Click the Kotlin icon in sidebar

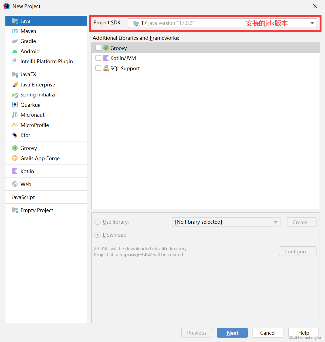click(x=15, y=171)
